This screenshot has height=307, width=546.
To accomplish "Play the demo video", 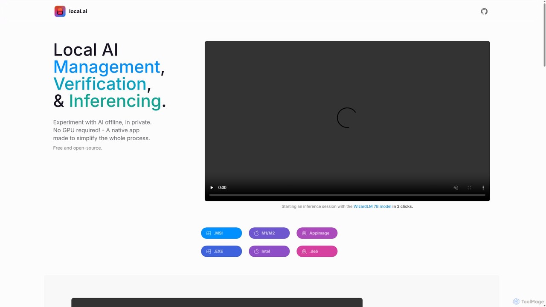I will (212, 188).
